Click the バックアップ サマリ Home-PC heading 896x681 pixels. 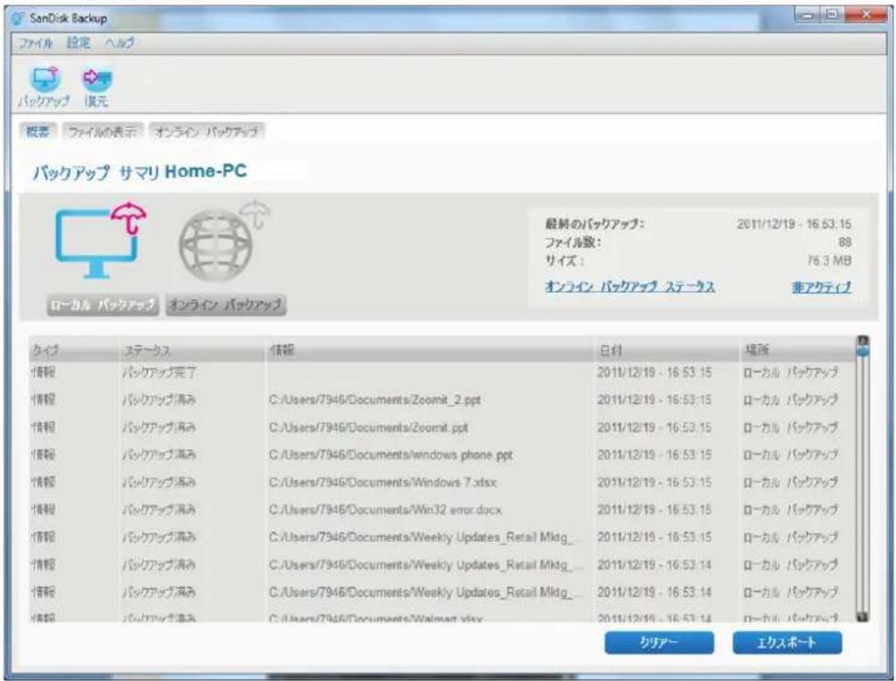(139, 172)
